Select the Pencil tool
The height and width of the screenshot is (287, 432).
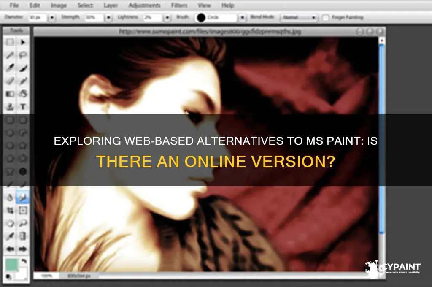coord(23,81)
